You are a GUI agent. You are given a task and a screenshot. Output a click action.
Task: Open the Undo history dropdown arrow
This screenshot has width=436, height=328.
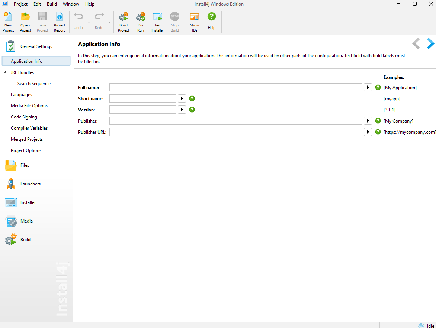tap(89, 22)
